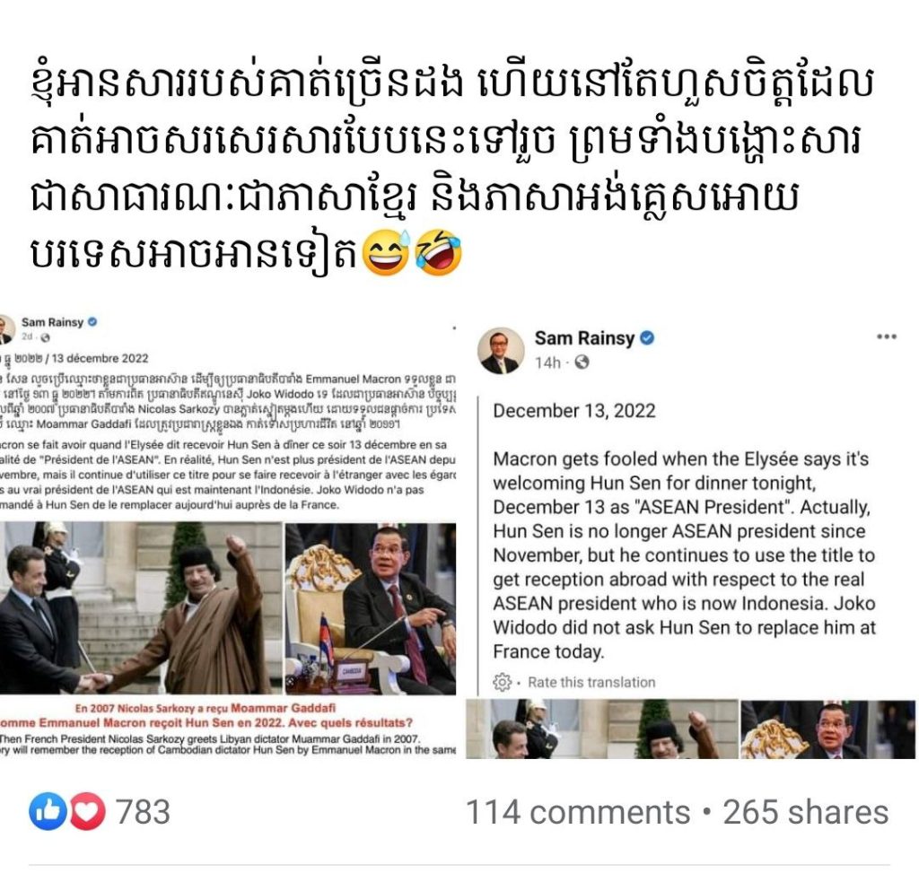Viewport: 919px width, 873px height.
Task: Click the gear icon beside Rate this translation
Action: (x=502, y=683)
